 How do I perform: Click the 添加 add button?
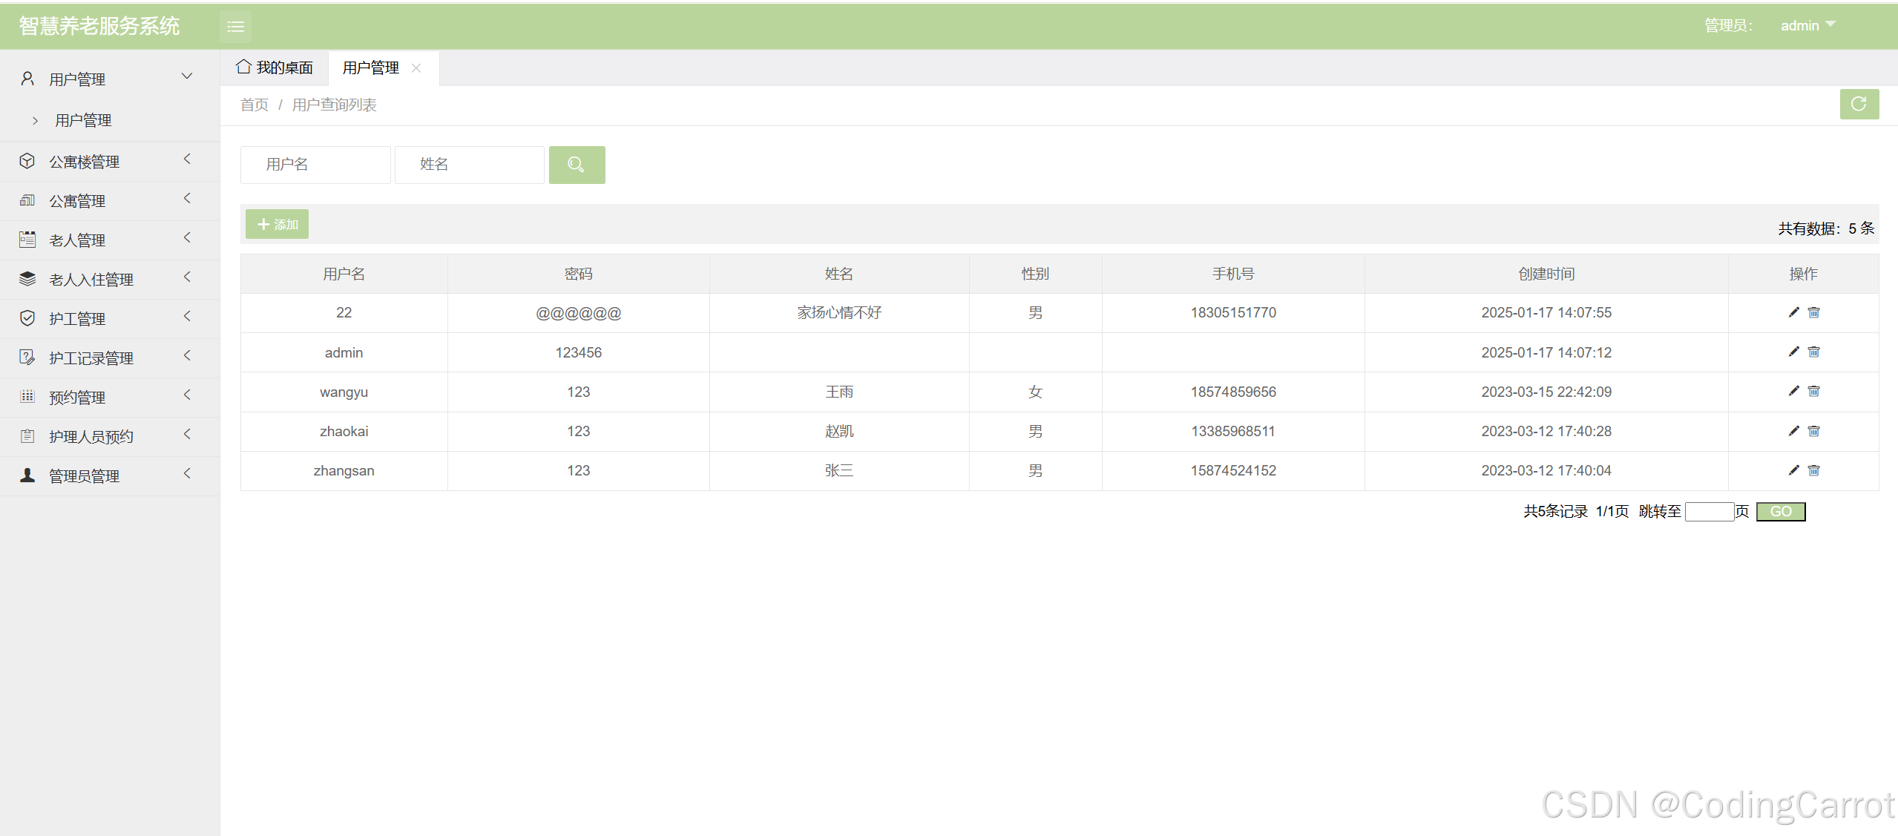coord(277,224)
